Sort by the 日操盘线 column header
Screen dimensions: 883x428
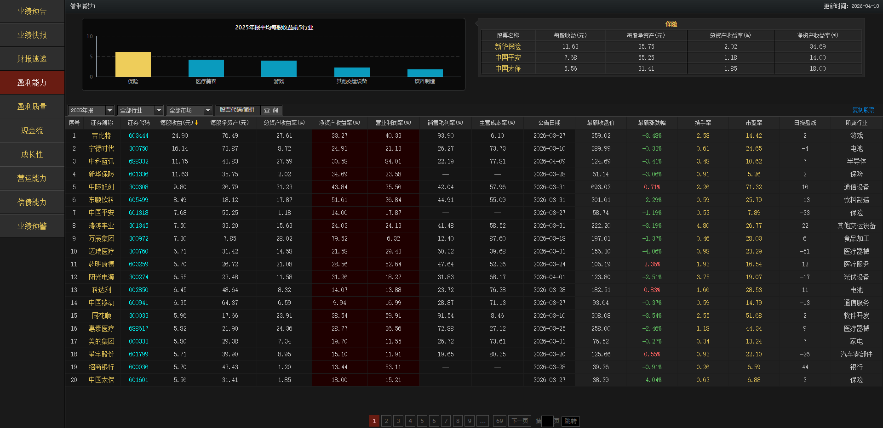[805, 123]
